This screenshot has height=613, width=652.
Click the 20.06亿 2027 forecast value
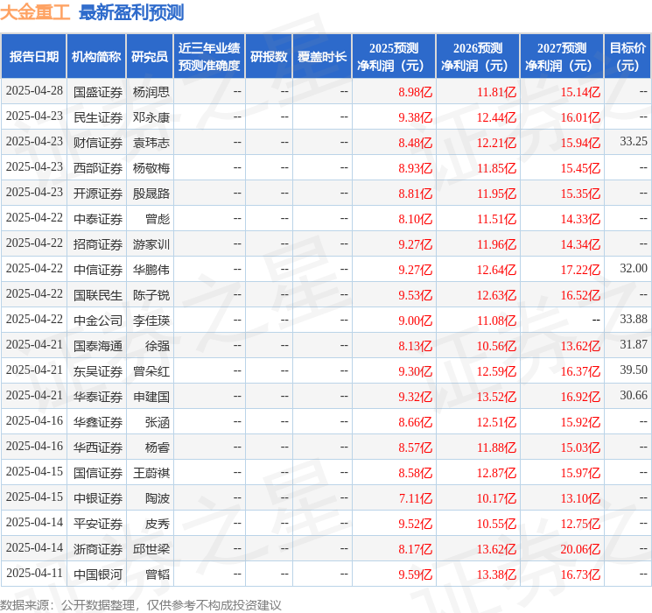click(x=580, y=549)
